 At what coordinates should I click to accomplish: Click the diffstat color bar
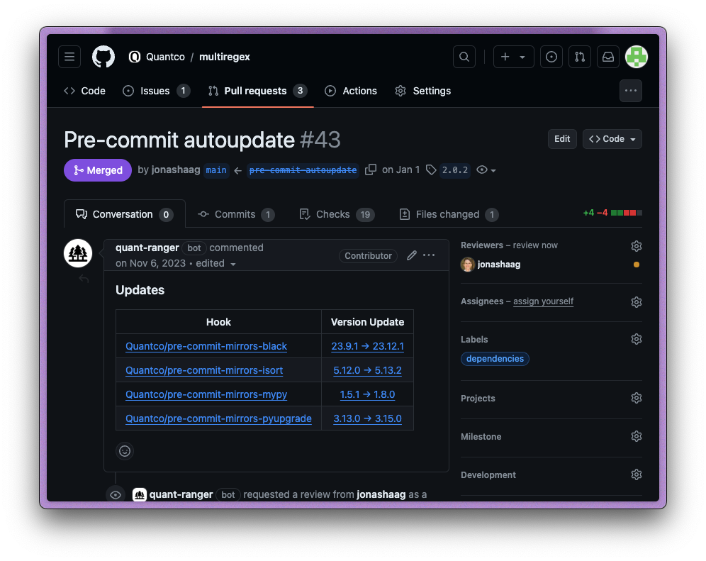pyautogui.click(x=627, y=213)
